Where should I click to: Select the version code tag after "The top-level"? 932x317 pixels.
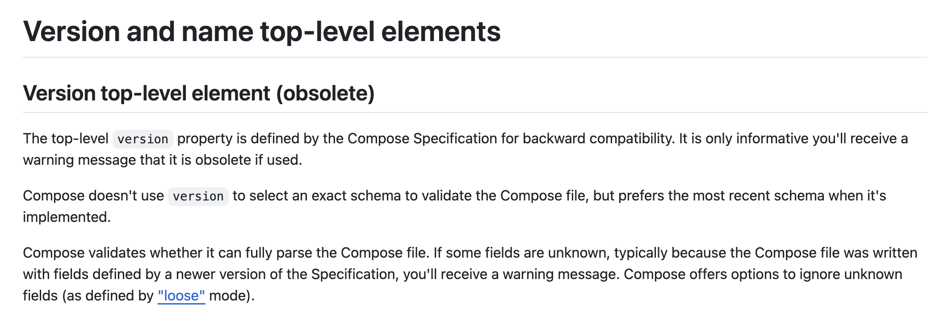tap(143, 139)
